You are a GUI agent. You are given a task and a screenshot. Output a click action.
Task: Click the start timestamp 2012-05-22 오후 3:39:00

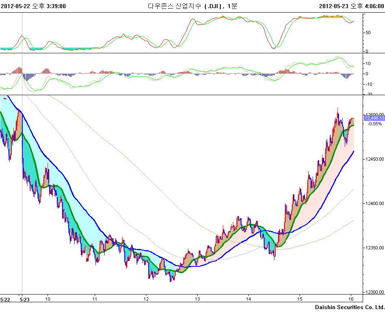tap(33, 6)
